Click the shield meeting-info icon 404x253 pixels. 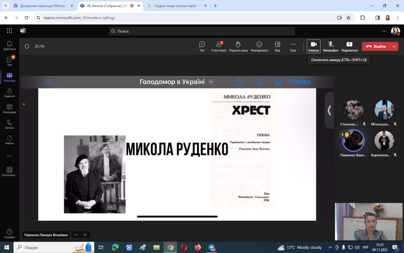tap(27, 46)
